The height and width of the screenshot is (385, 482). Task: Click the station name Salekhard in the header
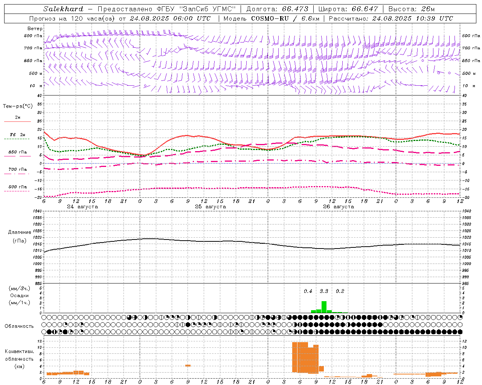coord(63,9)
